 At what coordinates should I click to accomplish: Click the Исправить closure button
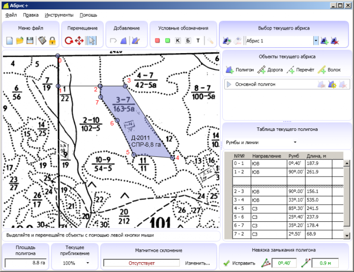(x=238, y=263)
